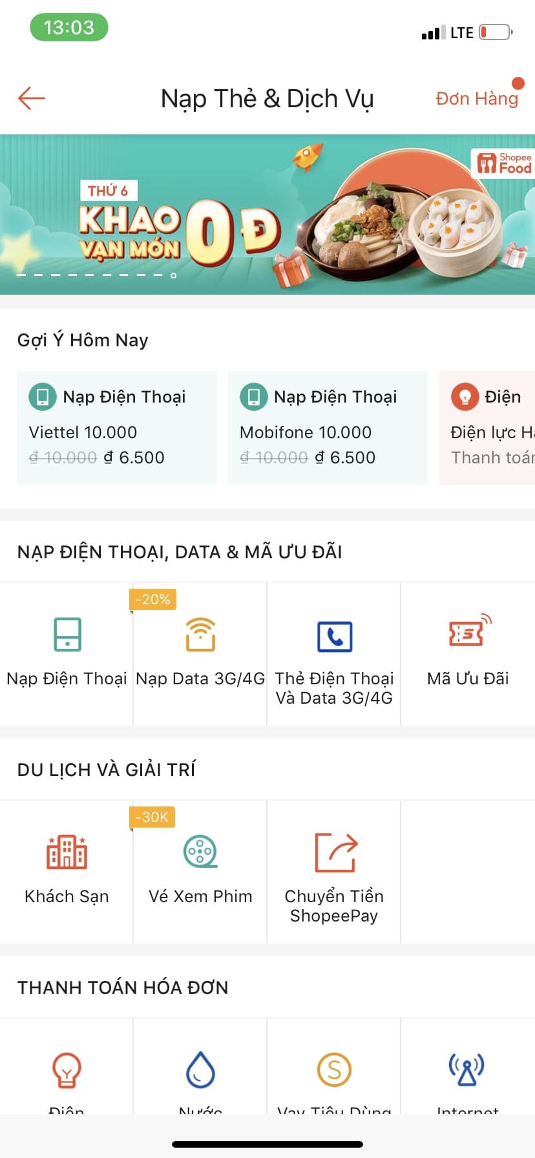Tap the back arrow icon
Image resolution: width=535 pixels, height=1158 pixels.
31,98
